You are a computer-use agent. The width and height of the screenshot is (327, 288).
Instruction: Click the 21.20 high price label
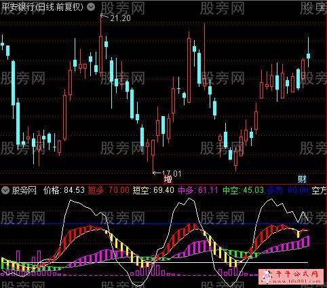click(120, 18)
